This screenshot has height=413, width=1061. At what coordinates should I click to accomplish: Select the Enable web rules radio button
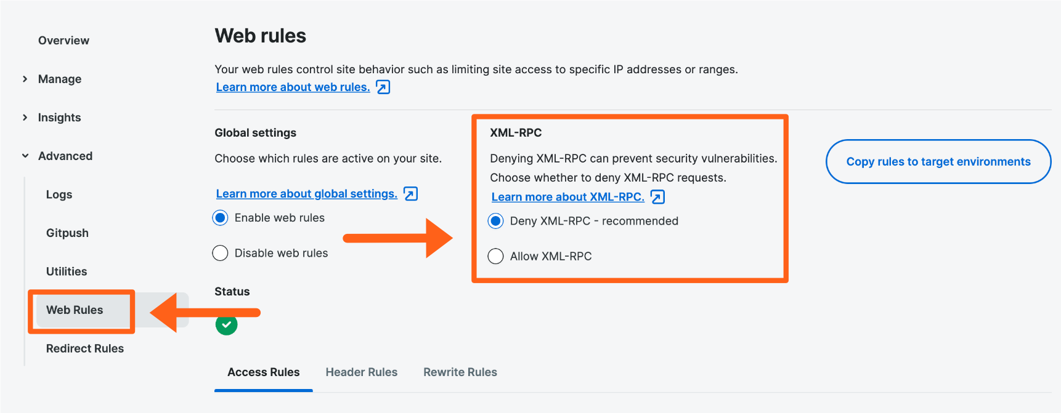coord(220,217)
